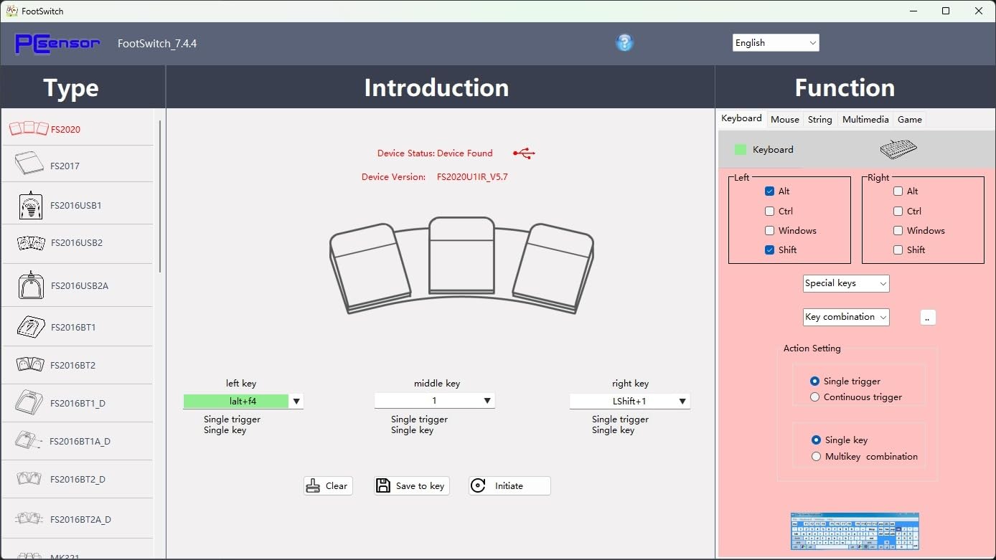The width and height of the screenshot is (996, 560).
Task: Open the Multimedia tab
Action: point(865,120)
